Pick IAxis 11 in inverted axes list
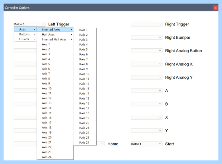The width and height of the screenshot is (222, 164). pos(85,79)
